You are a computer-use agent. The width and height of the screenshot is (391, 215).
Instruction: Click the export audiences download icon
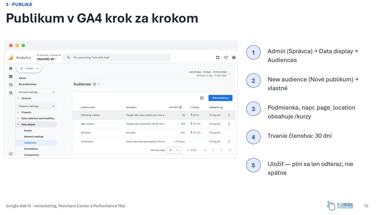[202, 98]
